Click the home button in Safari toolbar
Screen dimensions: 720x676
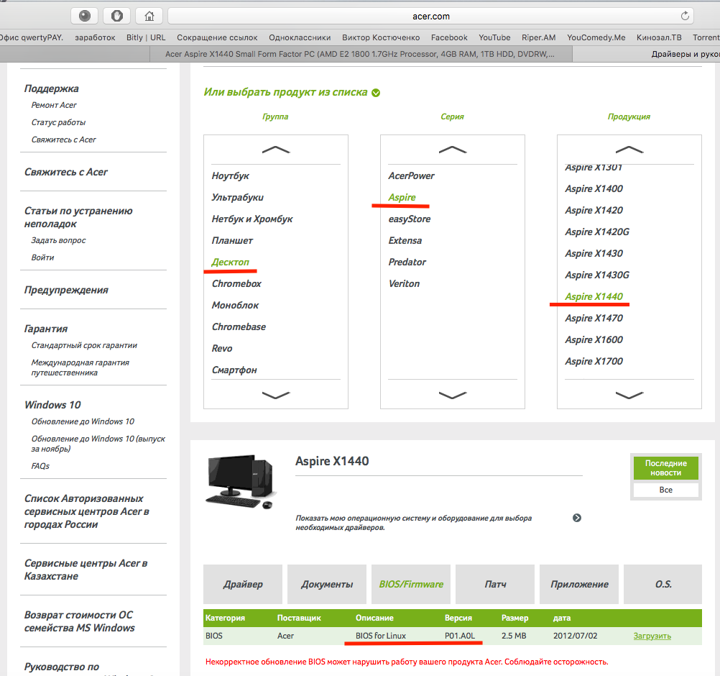149,15
